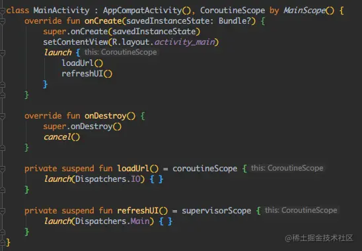Click fold end marker of onDestroy block

point(2,148)
